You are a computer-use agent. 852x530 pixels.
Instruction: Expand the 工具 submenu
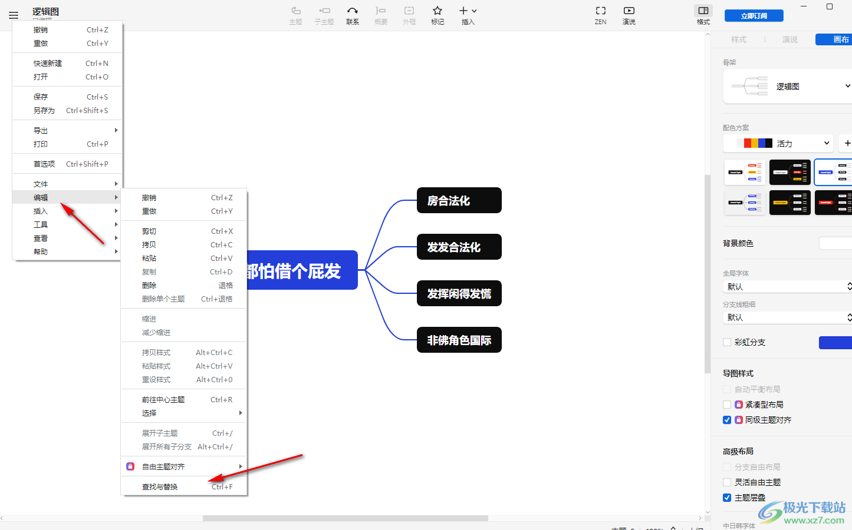[67, 224]
